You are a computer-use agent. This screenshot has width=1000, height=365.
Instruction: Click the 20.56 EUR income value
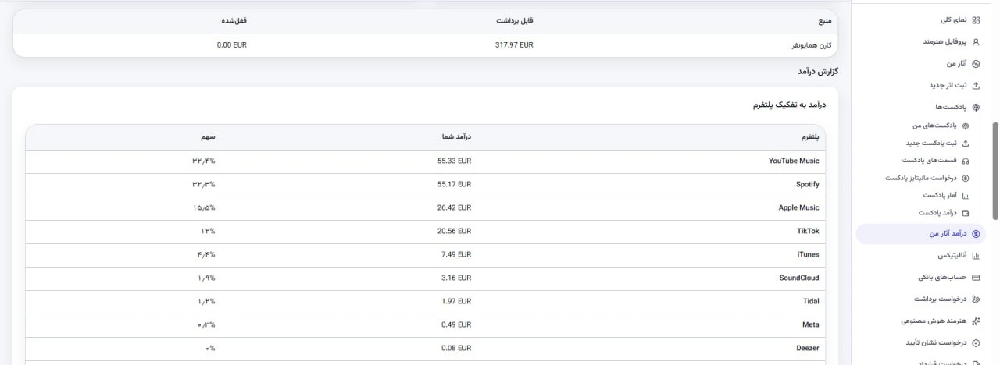point(455,231)
